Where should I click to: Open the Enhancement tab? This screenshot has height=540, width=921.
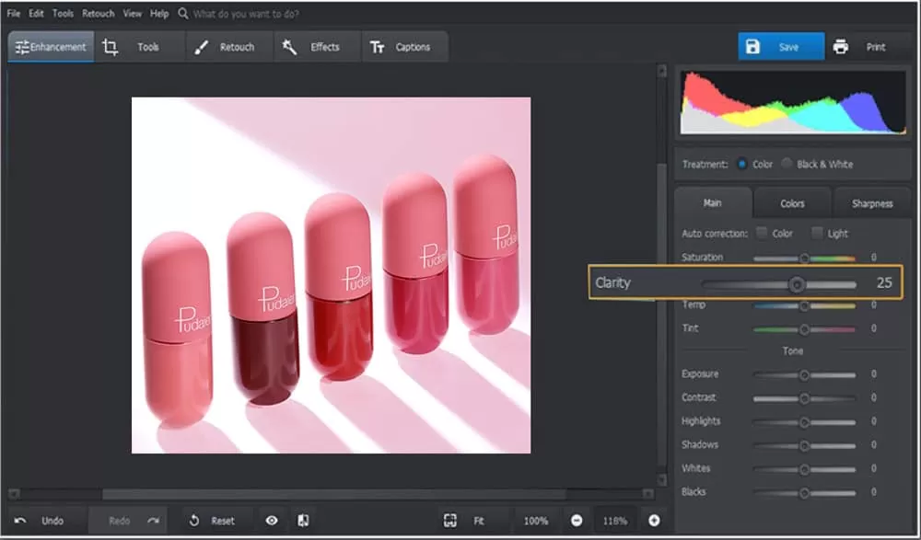51,47
